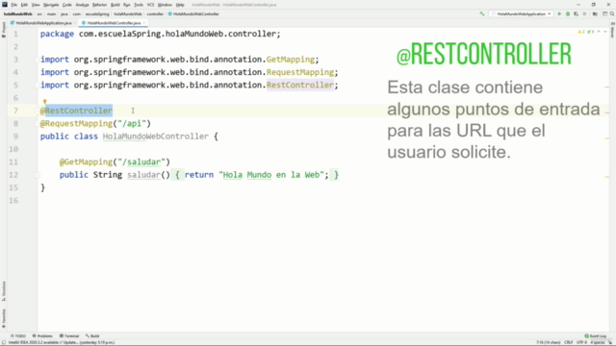Open the Navigate menu
Image resolution: width=616 pixels, height=346 pixels.
[51, 5]
